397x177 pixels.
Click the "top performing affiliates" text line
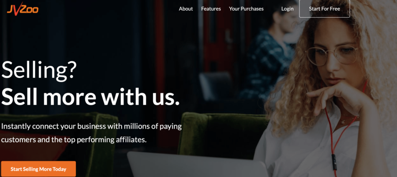point(74,140)
